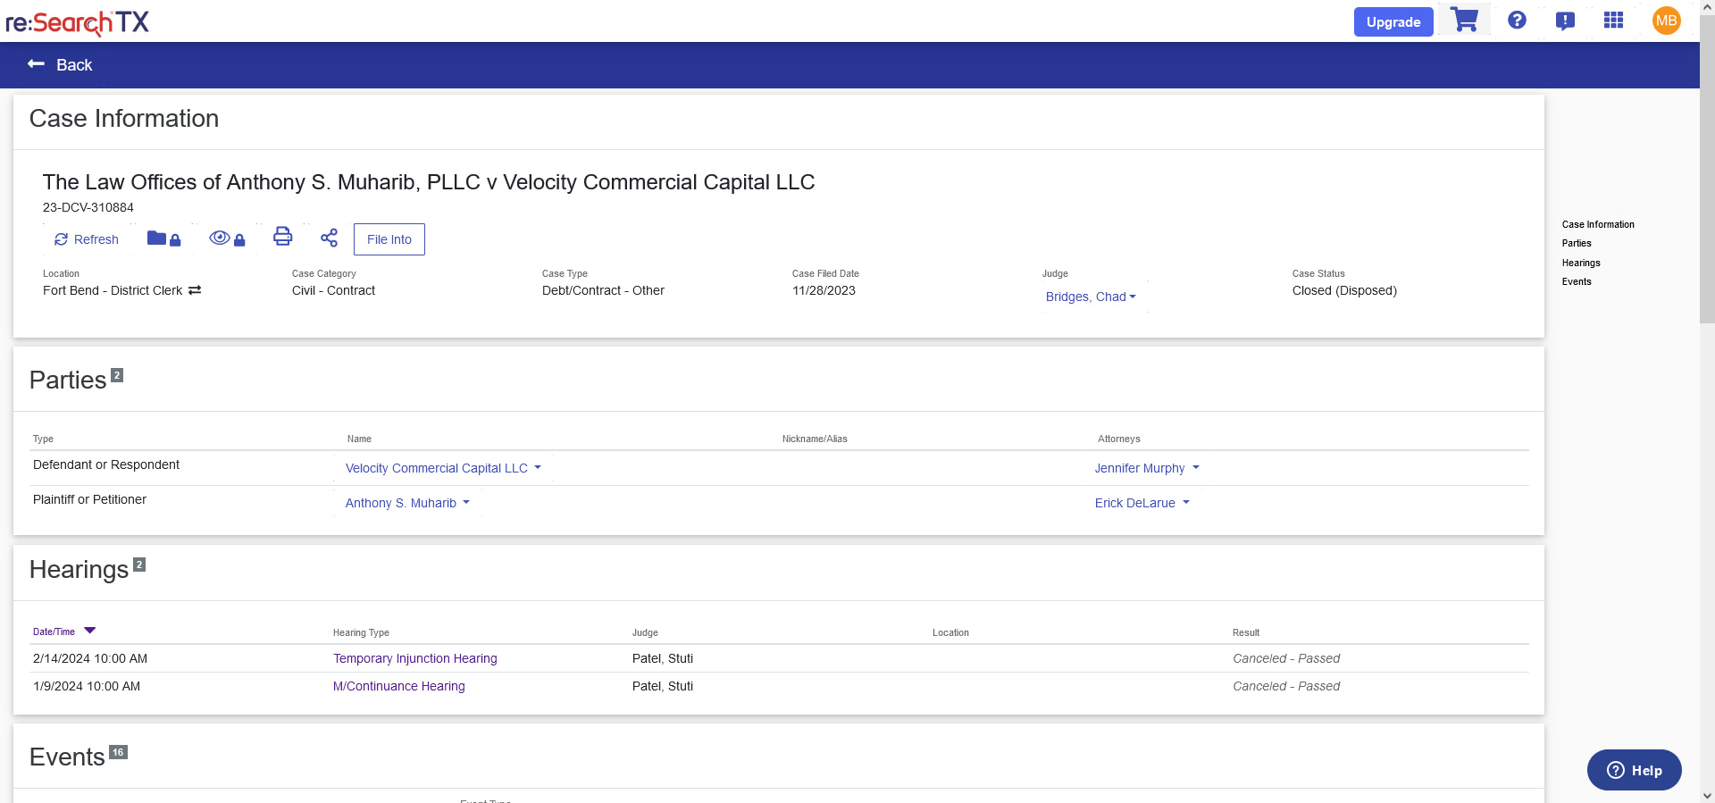The image size is (1715, 803).
Task: Click the Closed (Disposed) case status
Action: pyautogui.click(x=1344, y=290)
